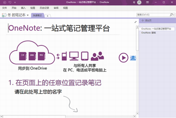Select the 快速笔记 section tab

point(37,15)
